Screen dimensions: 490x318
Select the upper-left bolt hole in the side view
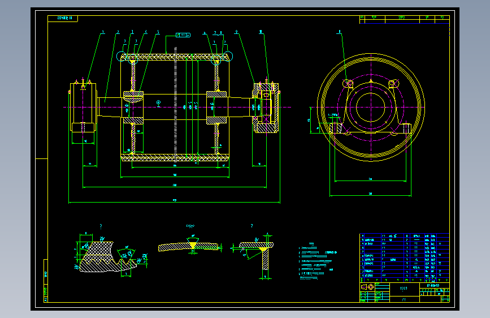[348, 84]
